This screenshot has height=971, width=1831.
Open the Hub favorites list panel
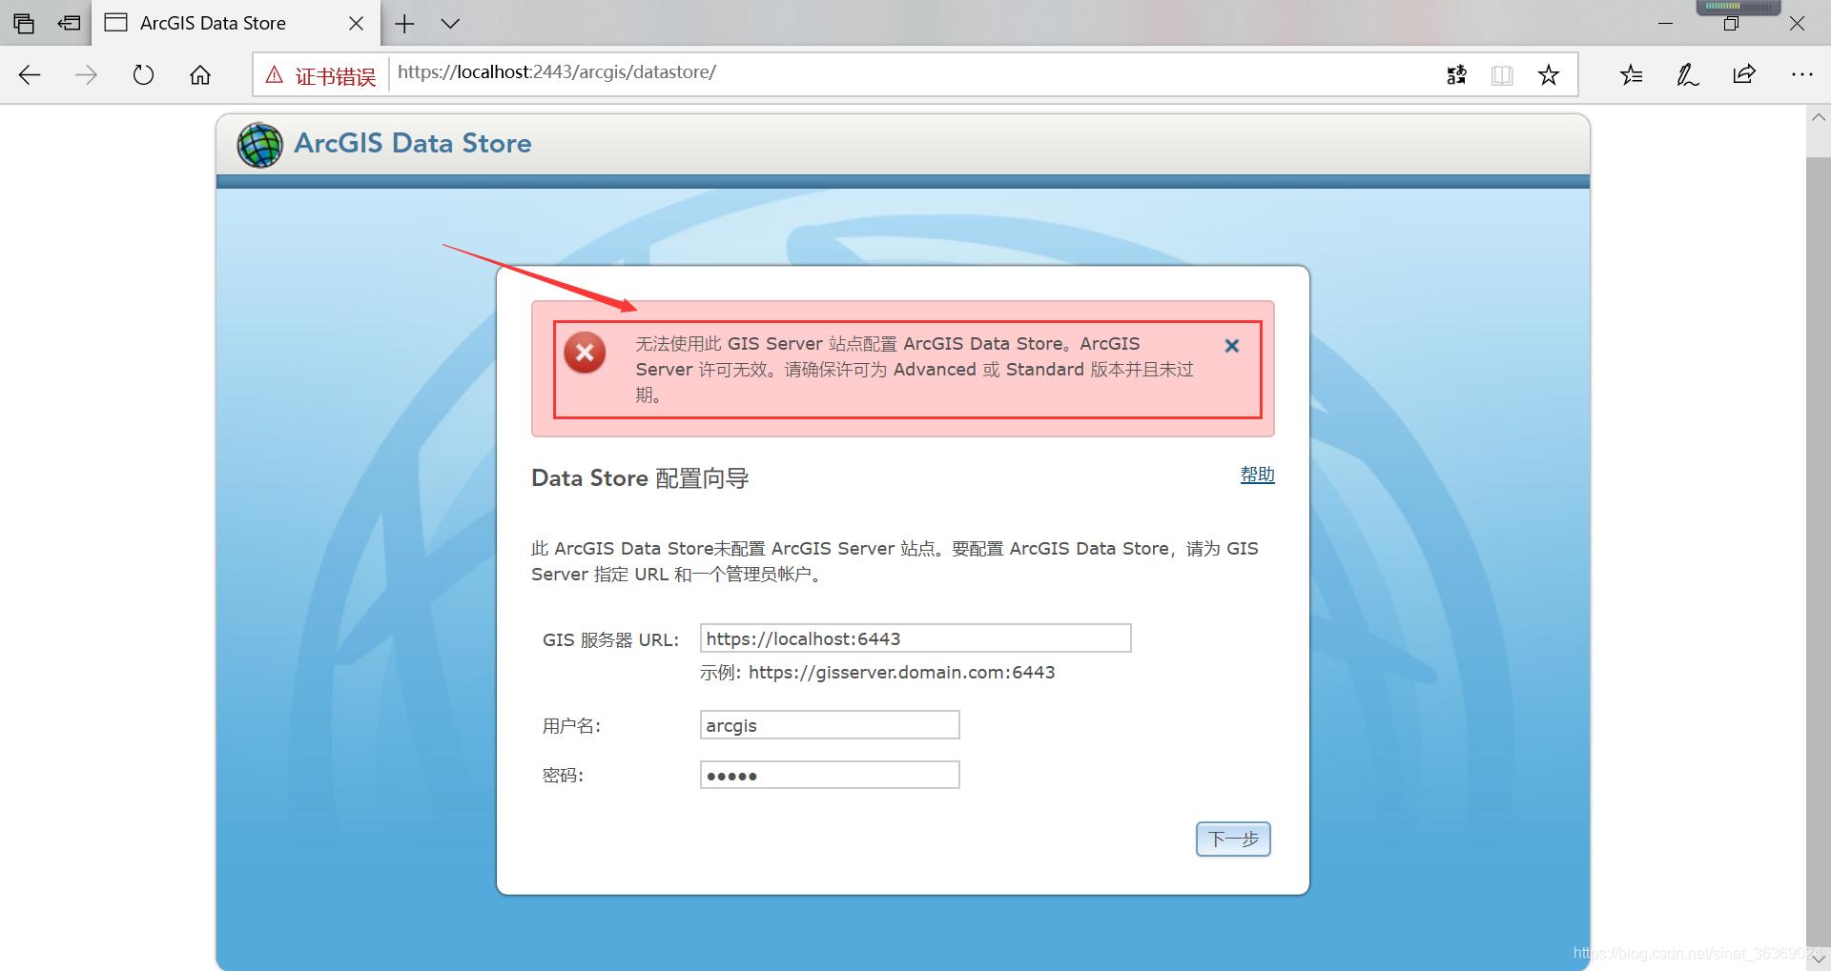[1631, 73]
